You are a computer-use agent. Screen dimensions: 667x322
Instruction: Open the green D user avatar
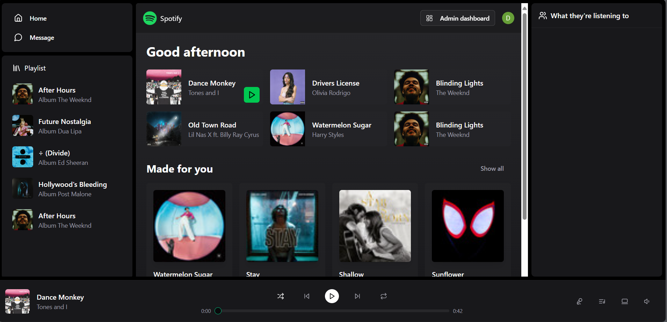[x=508, y=18]
